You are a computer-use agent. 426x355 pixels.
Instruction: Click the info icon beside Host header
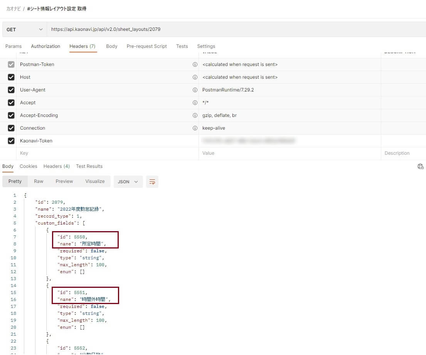pyautogui.click(x=195, y=77)
